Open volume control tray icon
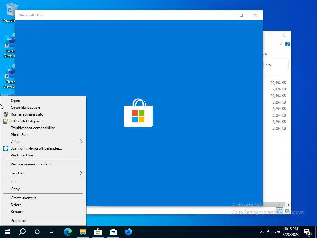 pos(277,232)
